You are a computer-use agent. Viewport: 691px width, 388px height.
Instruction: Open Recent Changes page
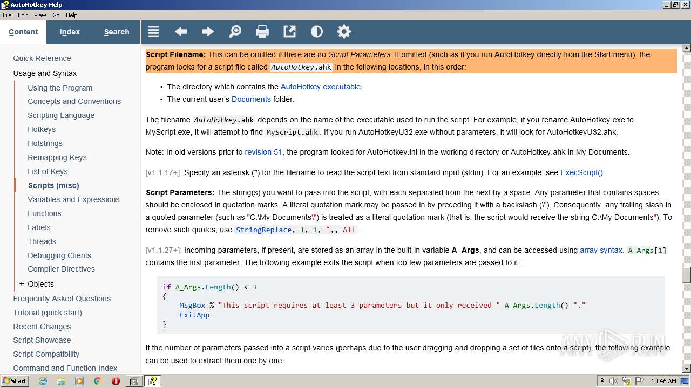pyautogui.click(x=42, y=327)
